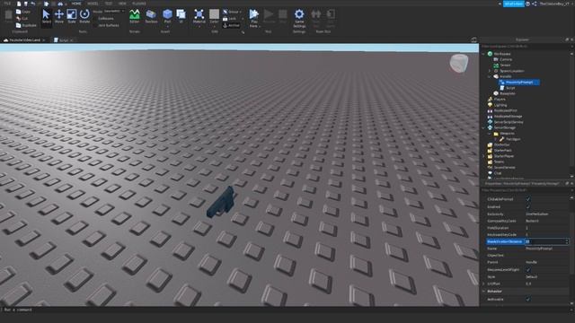Select ProximityPrompt in Explorer
575x323 pixels.
(519, 83)
